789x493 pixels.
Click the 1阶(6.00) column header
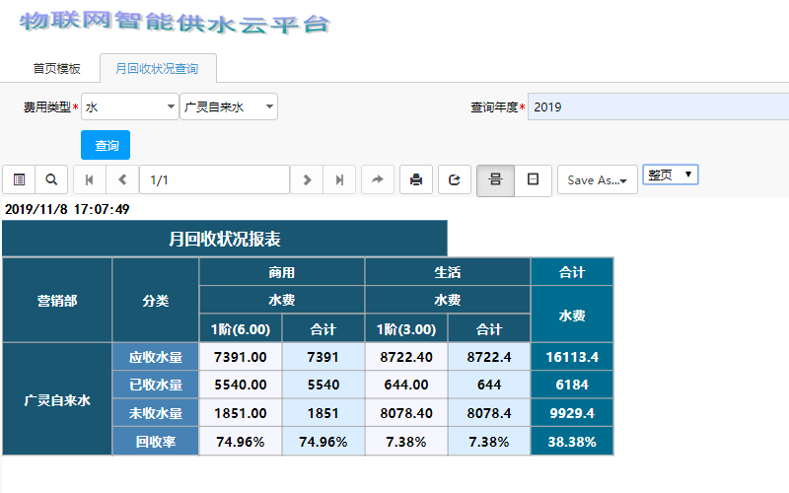click(x=241, y=329)
